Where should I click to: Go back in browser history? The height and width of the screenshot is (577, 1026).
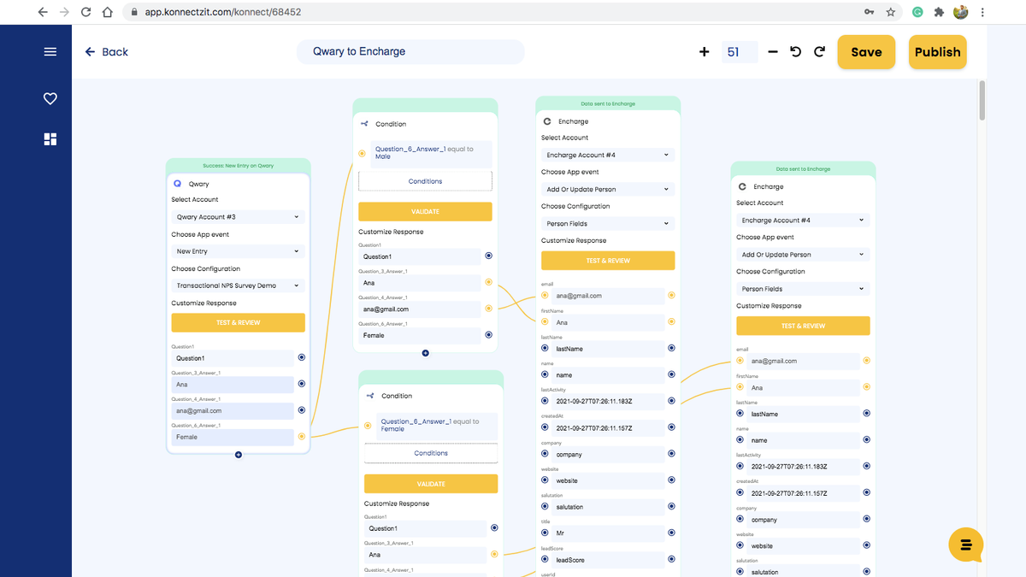coord(43,12)
